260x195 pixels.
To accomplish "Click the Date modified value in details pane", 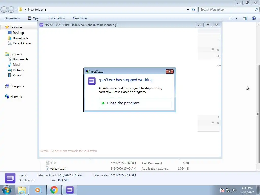I will coord(70,175).
